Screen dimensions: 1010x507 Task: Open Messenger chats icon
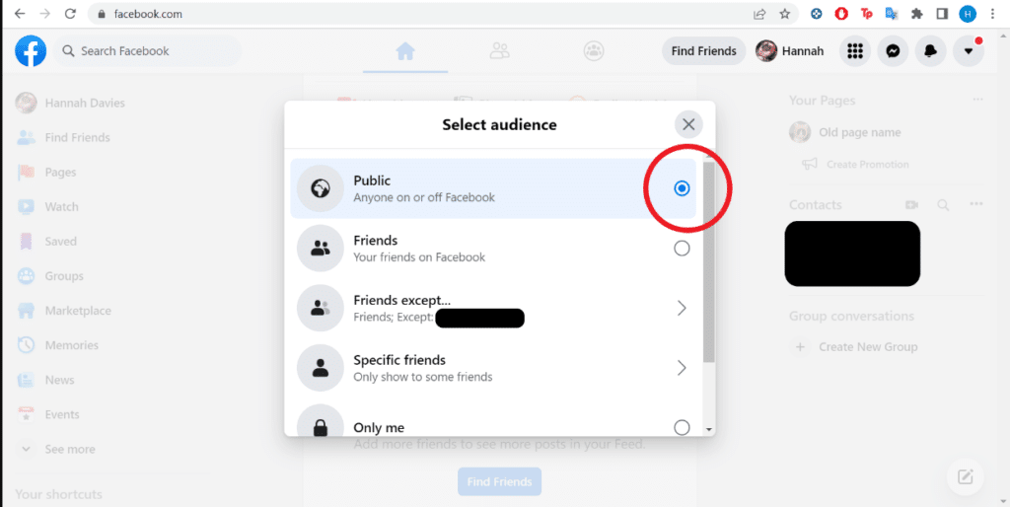893,51
